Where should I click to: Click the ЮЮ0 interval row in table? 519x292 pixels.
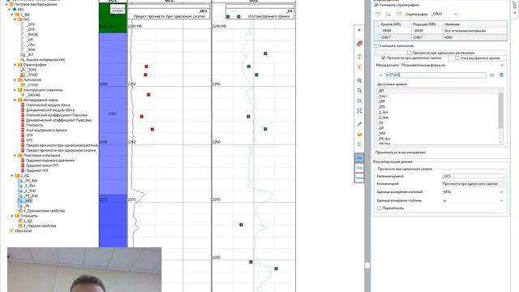[440, 37]
